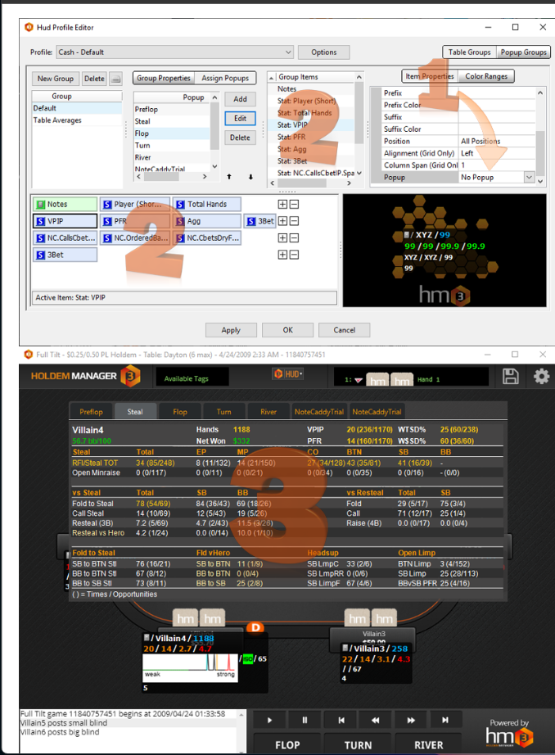555x755 pixels.
Task: Select the Assign Popups tab
Action: coord(225,78)
